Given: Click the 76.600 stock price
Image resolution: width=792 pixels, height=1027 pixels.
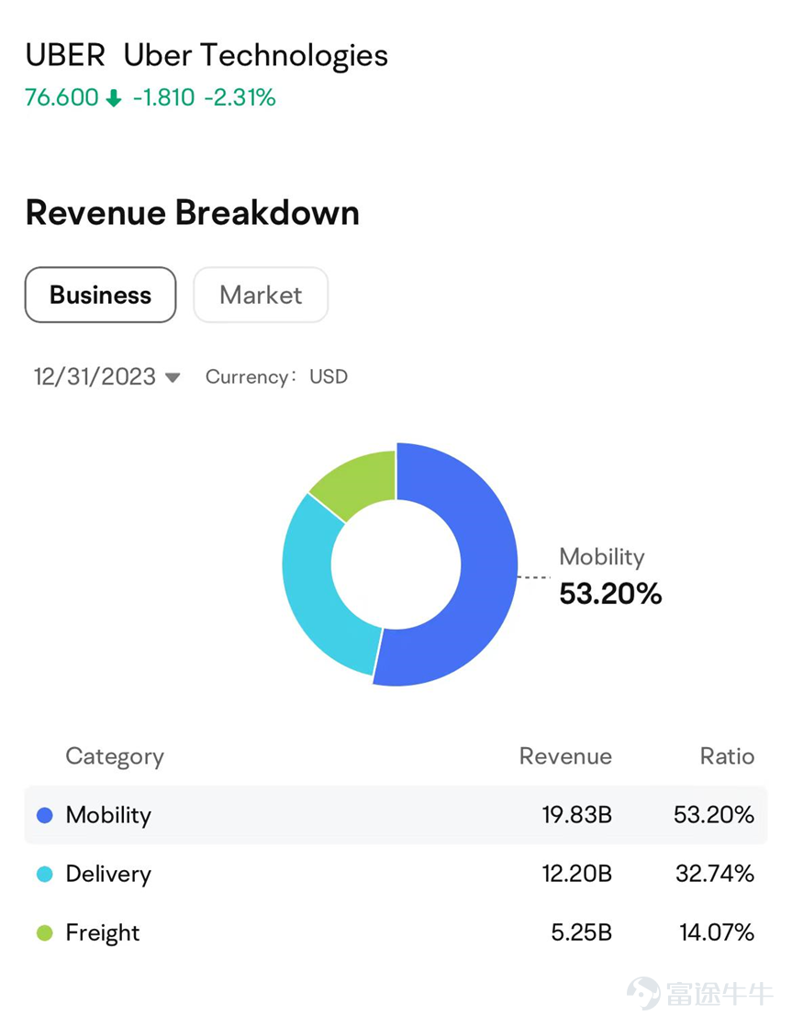Looking at the screenshot, I should click(61, 97).
